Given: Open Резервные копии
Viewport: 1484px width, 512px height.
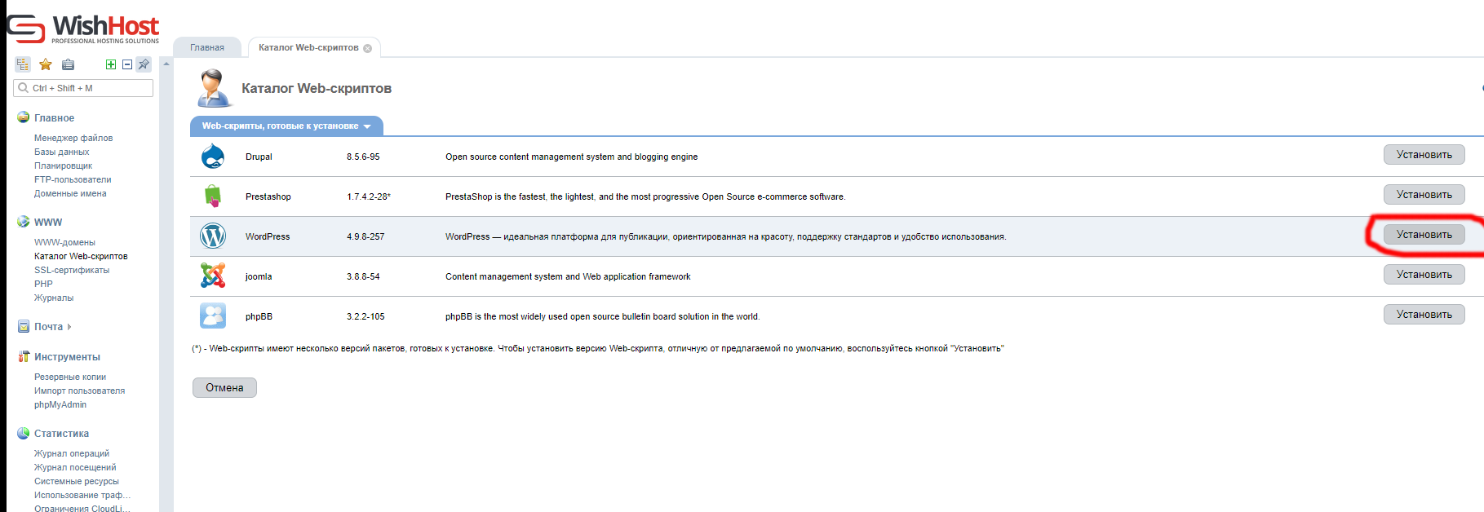Looking at the screenshot, I should [70, 377].
